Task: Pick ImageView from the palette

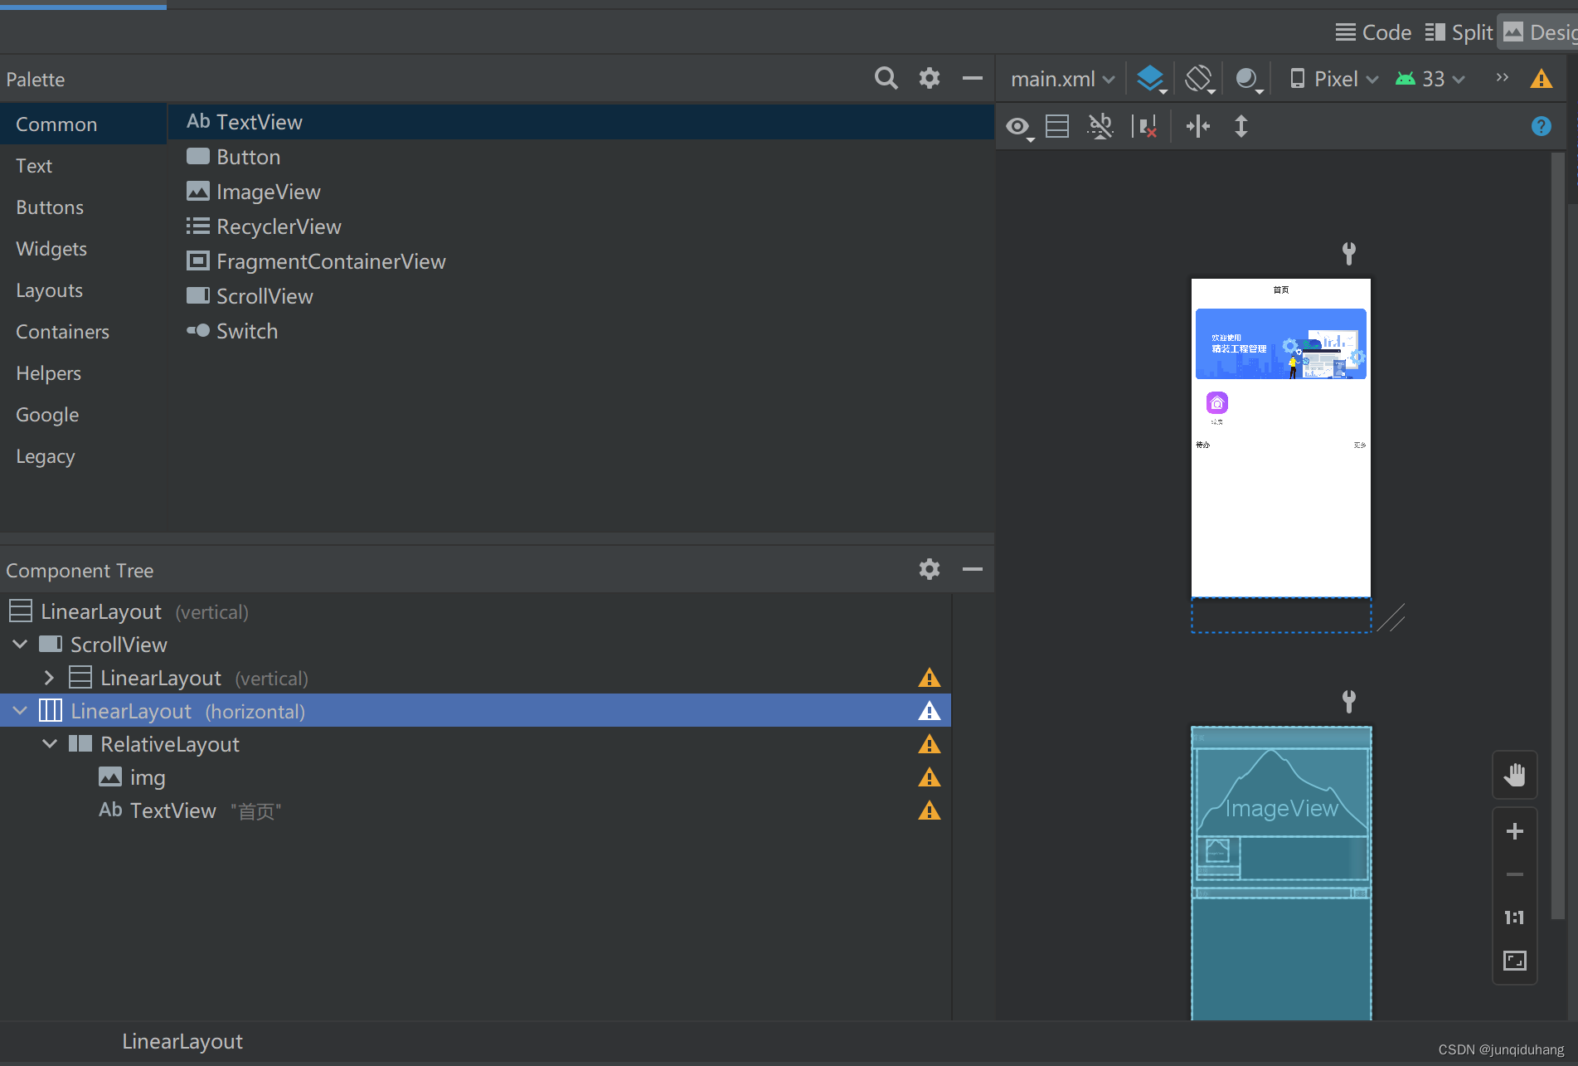Action: [580, 192]
